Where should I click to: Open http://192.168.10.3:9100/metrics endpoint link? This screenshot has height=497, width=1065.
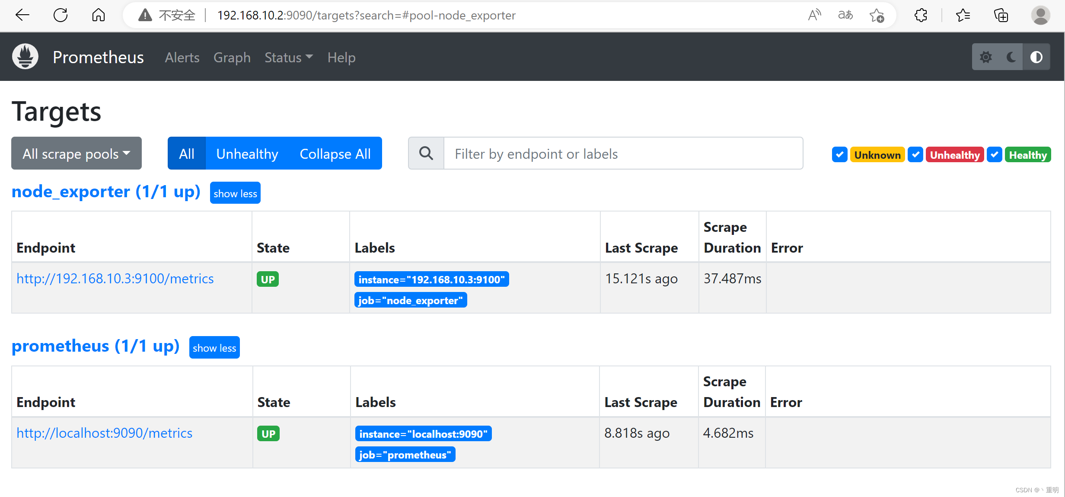pos(115,279)
